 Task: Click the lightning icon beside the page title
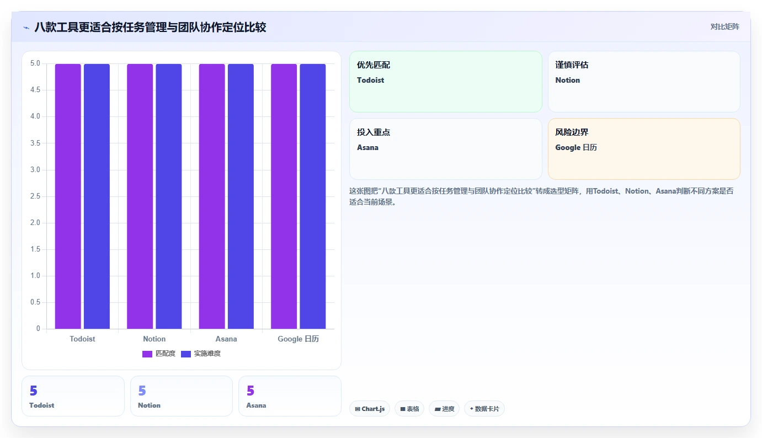click(26, 28)
